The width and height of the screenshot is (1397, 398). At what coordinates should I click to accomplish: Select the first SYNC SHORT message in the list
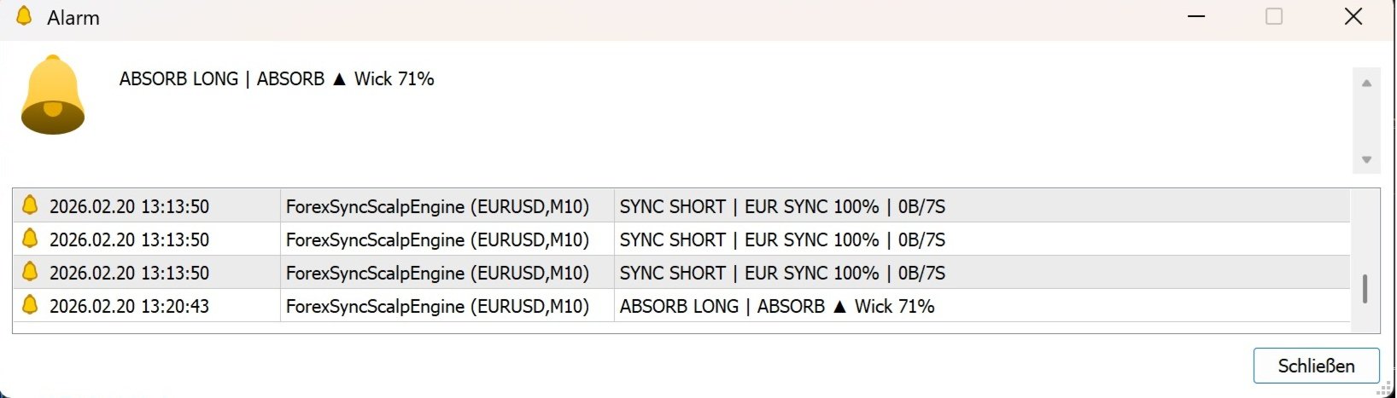[781, 206]
